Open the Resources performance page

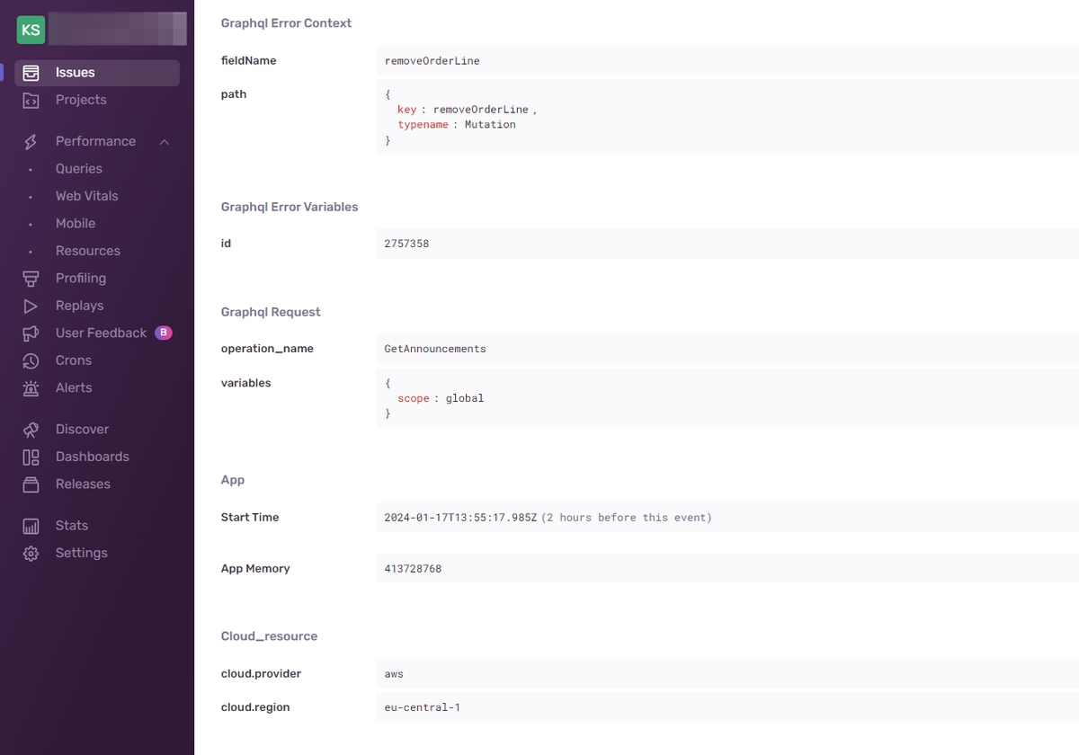point(87,250)
